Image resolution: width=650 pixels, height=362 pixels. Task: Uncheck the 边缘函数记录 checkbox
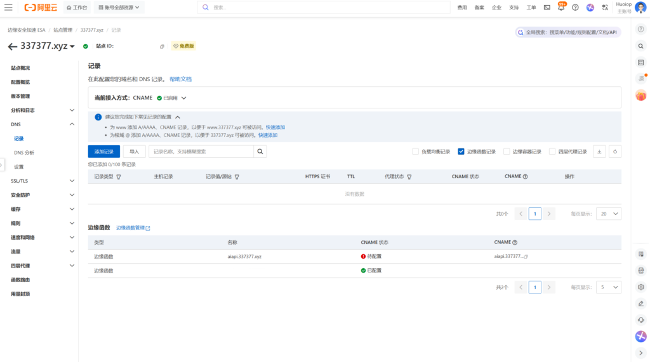[x=461, y=152]
